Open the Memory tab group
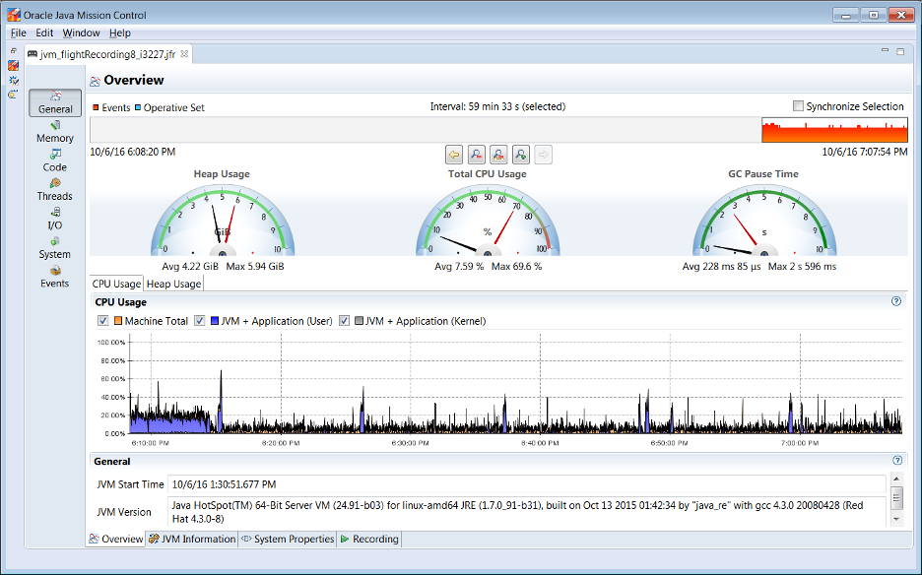 point(55,132)
